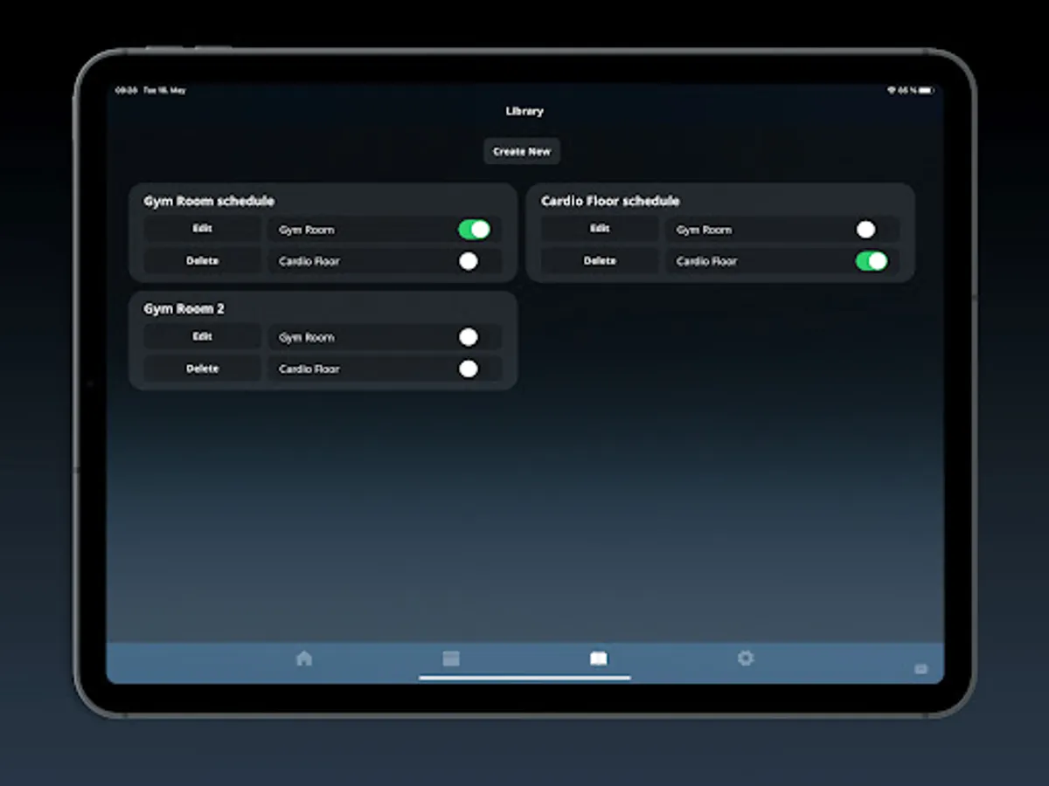Click the time in the status bar
1049x786 pixels.
click(127, 90)
